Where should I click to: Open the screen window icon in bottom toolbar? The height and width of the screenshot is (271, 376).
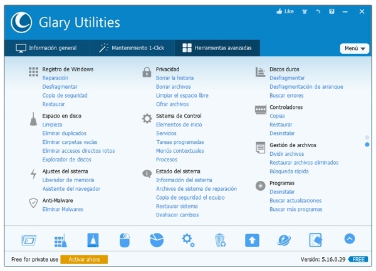click(29, 240)
